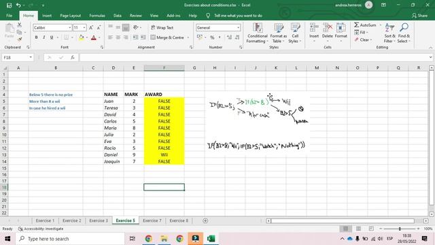Click the AutoSum button

(x=365, y=25)
